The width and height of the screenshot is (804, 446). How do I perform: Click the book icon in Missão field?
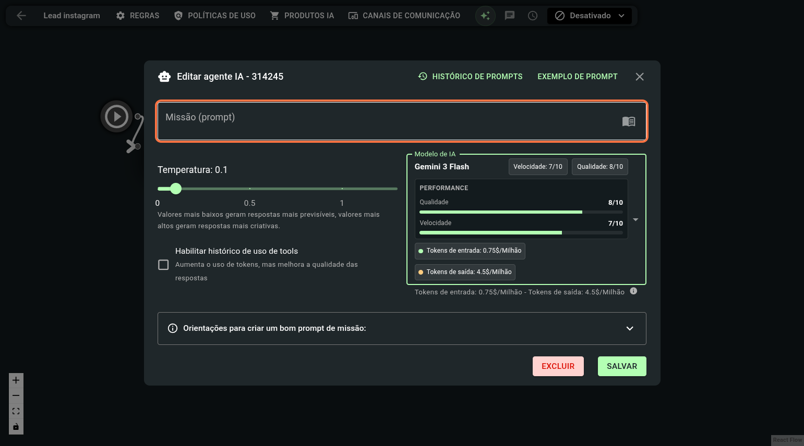(x=629, y=121)
